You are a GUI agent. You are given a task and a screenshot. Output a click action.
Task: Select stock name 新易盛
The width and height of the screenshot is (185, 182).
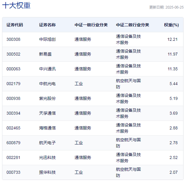click(x=45, y=54)
